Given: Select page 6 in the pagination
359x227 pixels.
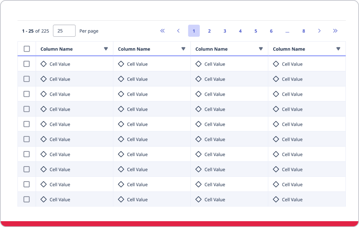Looking at the screenshot, I should 271,31.
